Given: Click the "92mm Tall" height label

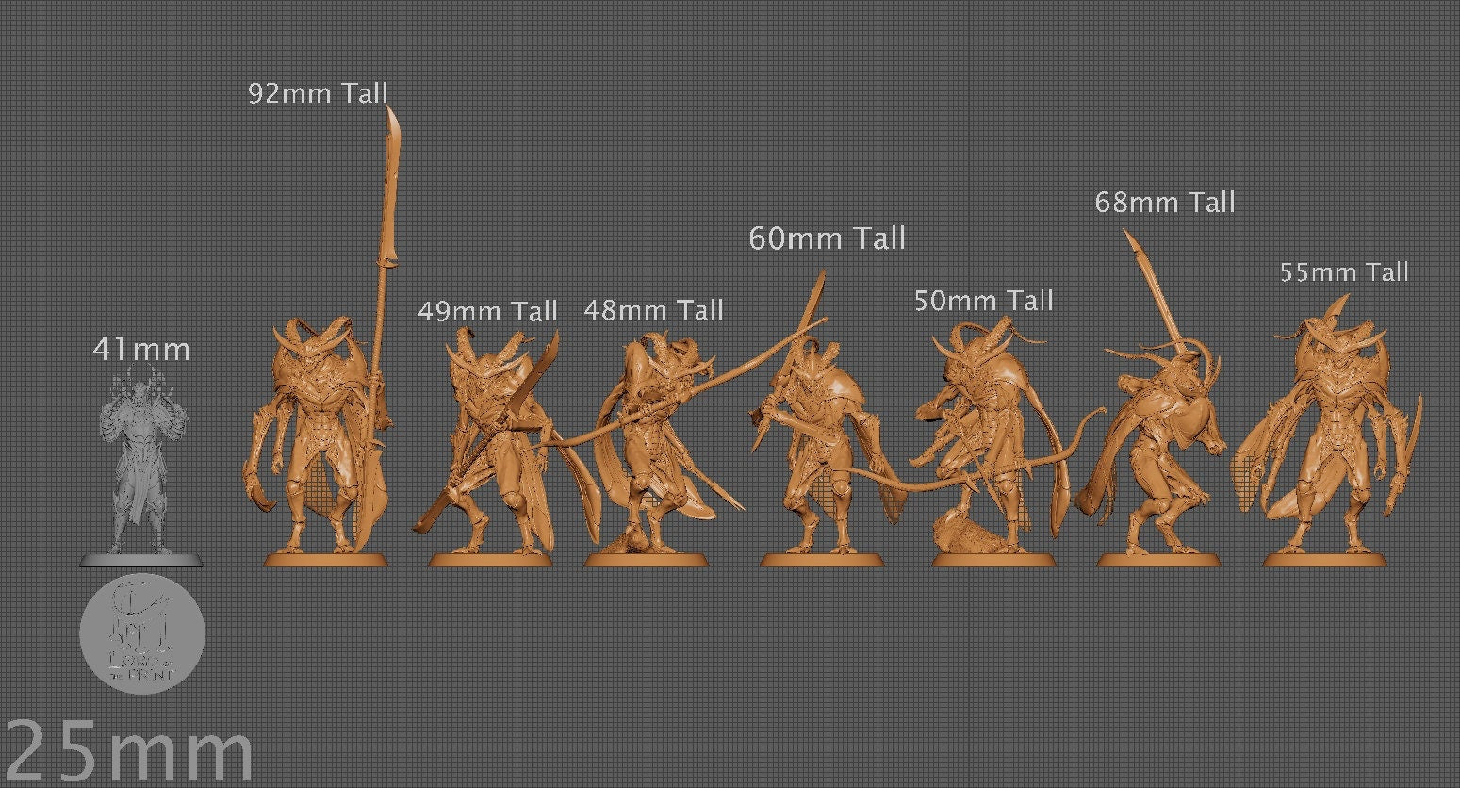Looking at the screenshot, I should (318, 93).
